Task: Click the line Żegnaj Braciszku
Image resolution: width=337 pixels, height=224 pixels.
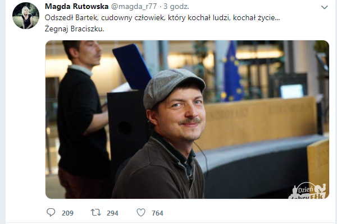Action: [x=74, y=29]
